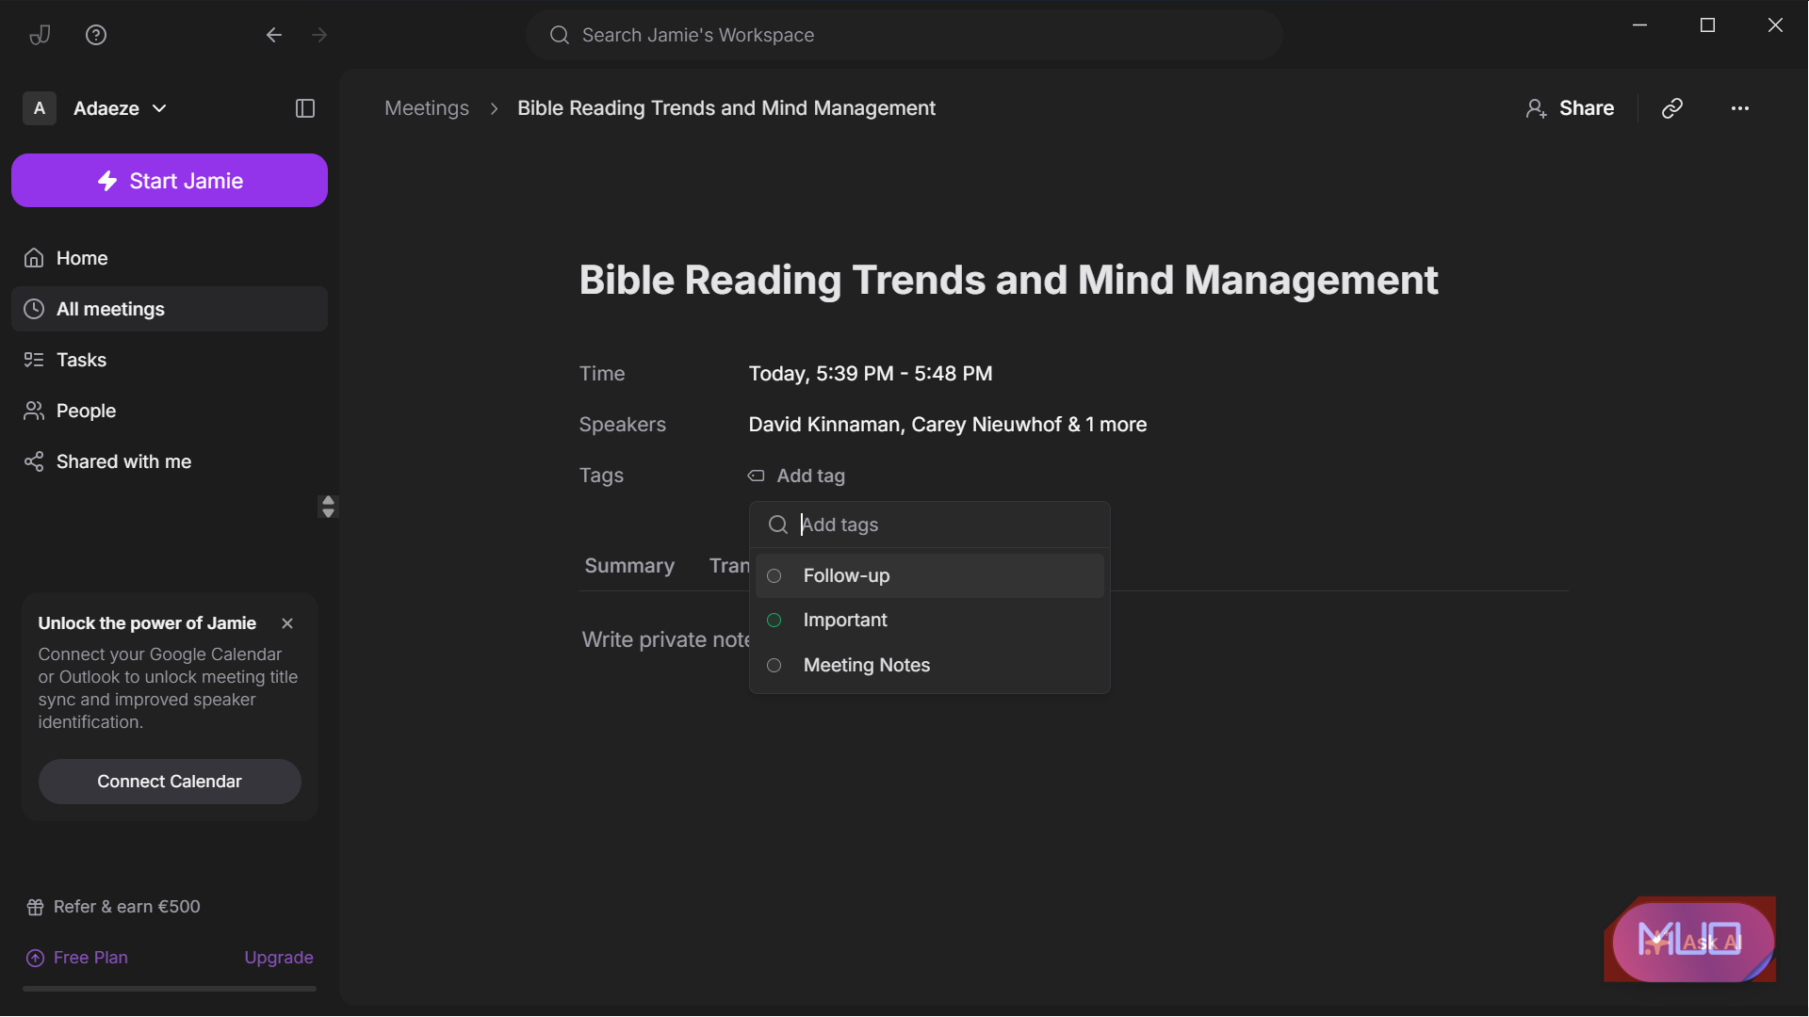Dismiss the Unlock the power of Jamie card
This screenshot has width=1809, height=1017.
[287, 623]
